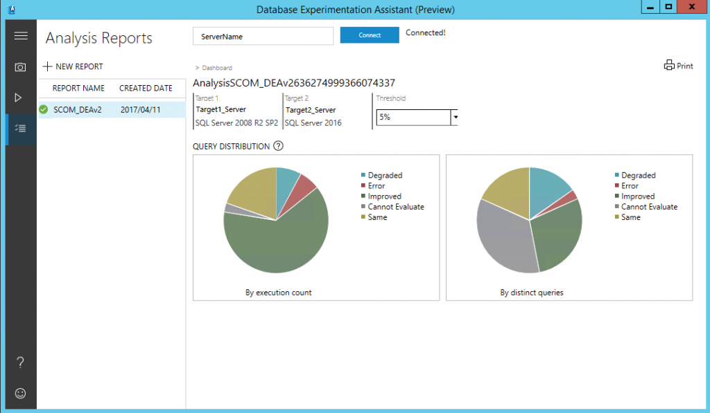Image resolution: width=710 pixels, height=413 pixels.
Task: Select the Analysis Reports sidebar icon
Action: (20, 129)
